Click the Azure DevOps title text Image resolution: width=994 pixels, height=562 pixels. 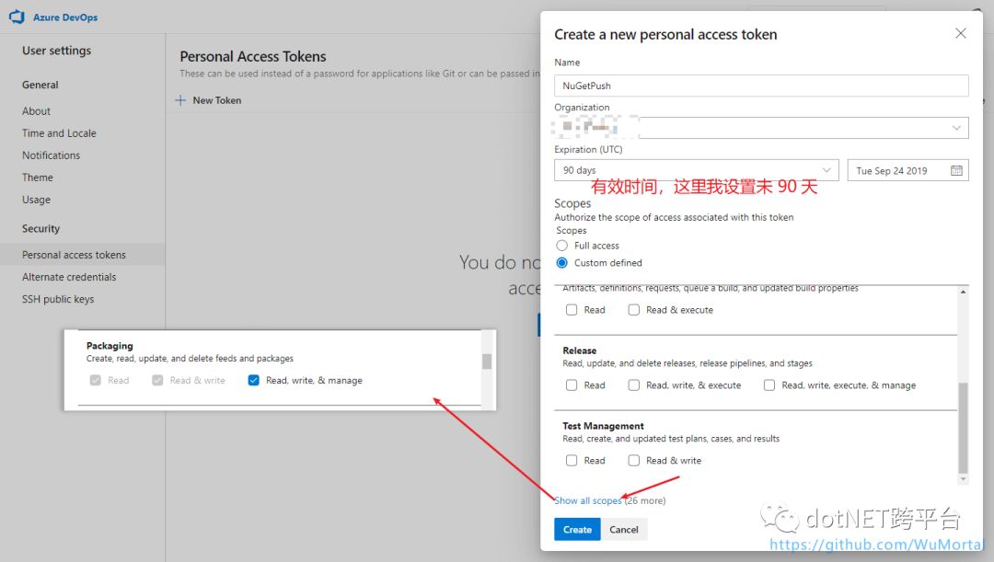(65, 17)
